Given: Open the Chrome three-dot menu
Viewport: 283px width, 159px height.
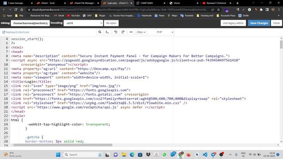Looking at the screenshot, I should [x=279, y=10].
